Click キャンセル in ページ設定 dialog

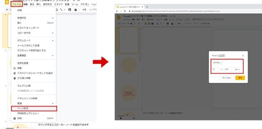click(x=226, y=78)
